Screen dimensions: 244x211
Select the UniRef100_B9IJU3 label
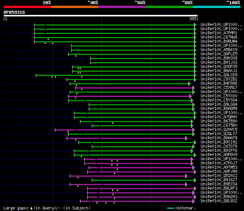click(219, 63)
